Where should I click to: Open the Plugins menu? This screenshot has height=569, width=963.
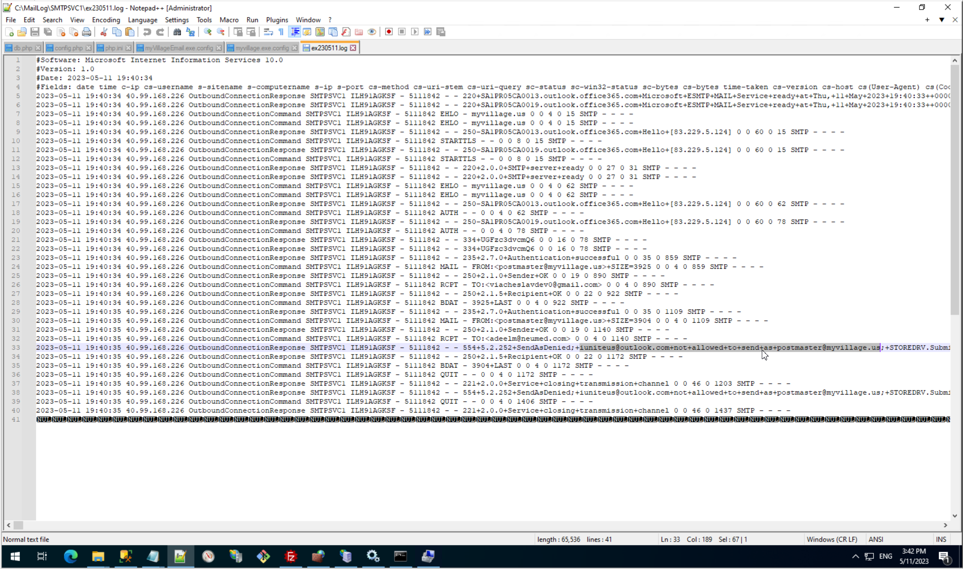click(277, 20)
